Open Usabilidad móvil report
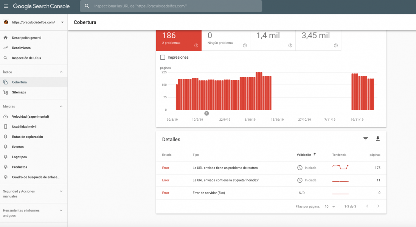 click(x=34, y=127)
